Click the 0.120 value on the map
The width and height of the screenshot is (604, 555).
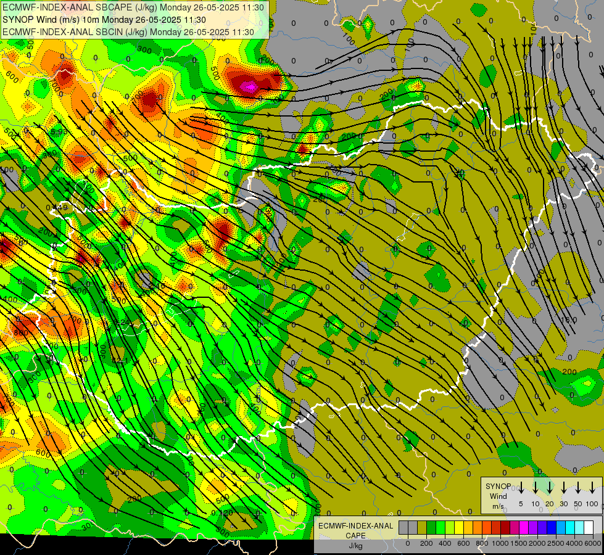pos(222,512)
